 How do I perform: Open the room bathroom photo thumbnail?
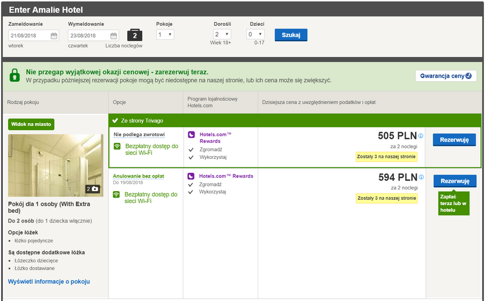(x=56, y=165)
